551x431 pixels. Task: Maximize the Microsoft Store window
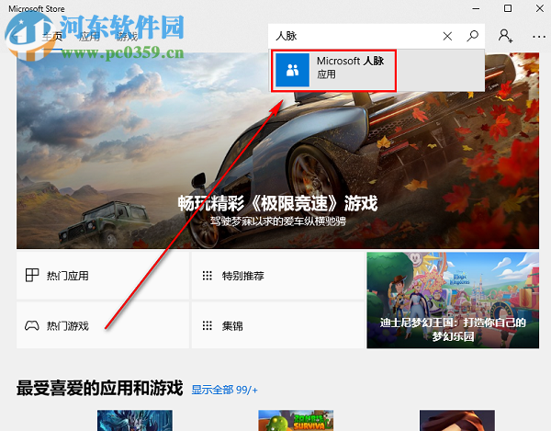pos(508,8)
